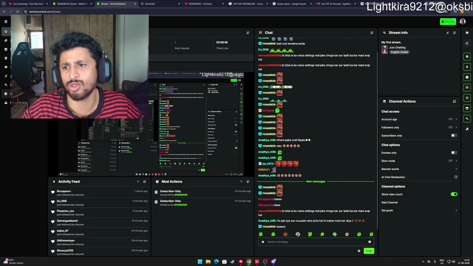Viewport: 473px width, 266px height.
Task: Pop out the Chat panel
Action: point(372,33)
